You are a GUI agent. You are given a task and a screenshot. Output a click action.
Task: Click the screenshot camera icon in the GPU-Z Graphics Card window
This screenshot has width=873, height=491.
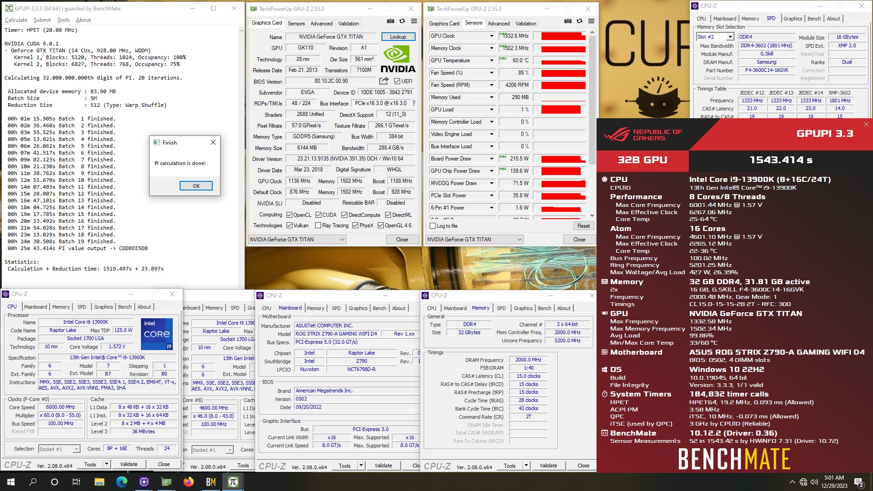(x=391, y=21)
